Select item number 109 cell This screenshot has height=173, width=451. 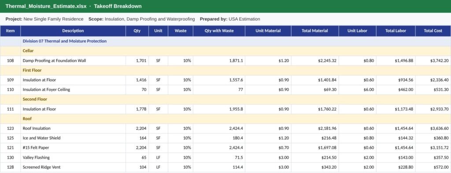click(x=11, y=80)
